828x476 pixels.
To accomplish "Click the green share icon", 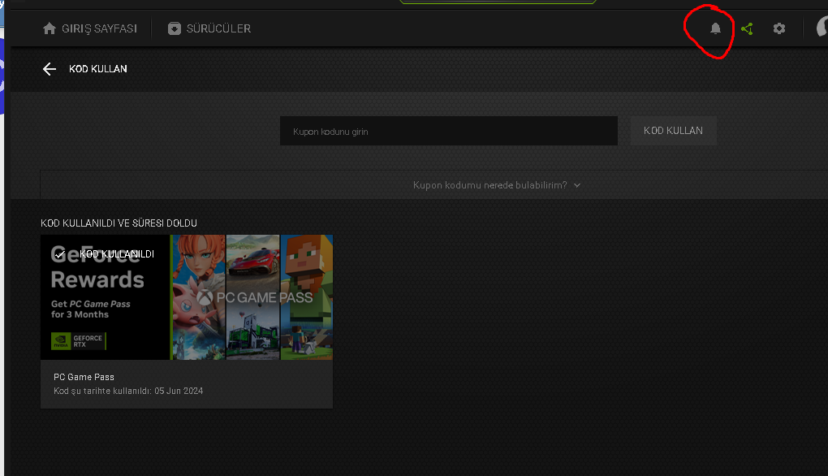I will click(x=747, y=28).
